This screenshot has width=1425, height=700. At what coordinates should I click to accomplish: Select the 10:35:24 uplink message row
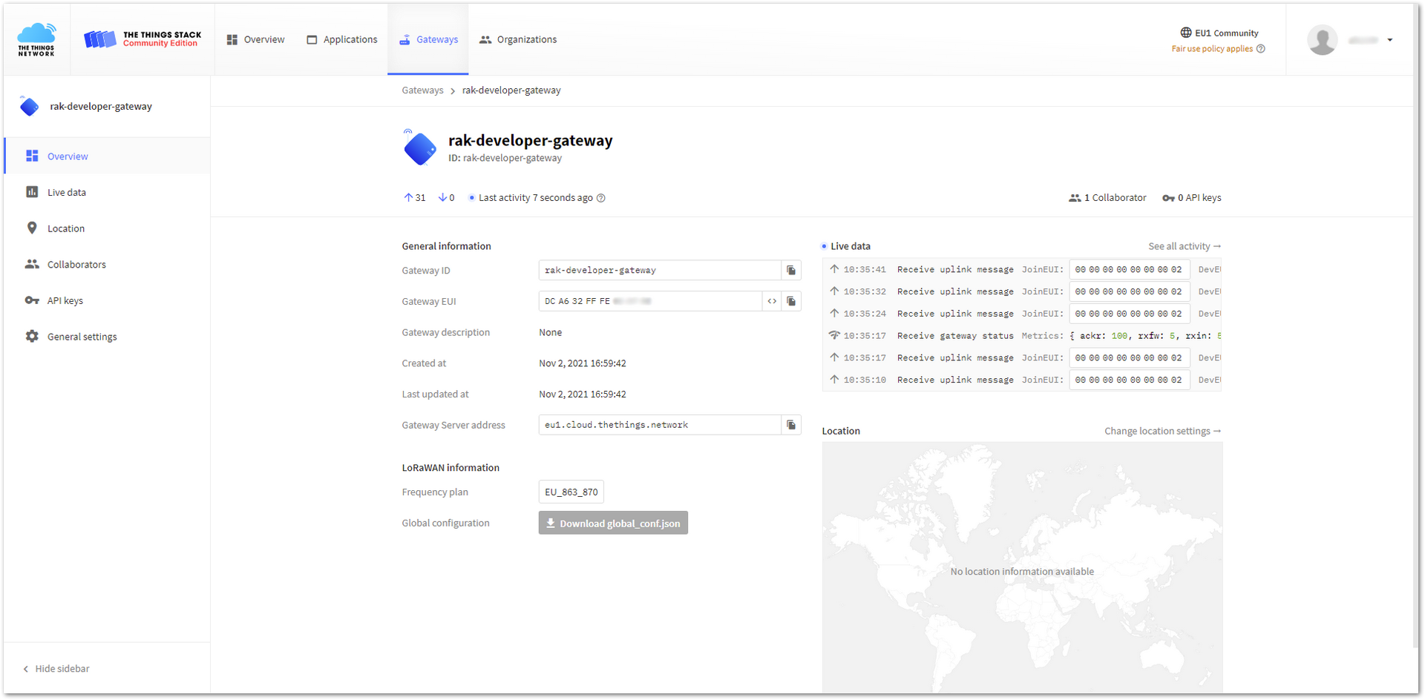click(1022, 314)
